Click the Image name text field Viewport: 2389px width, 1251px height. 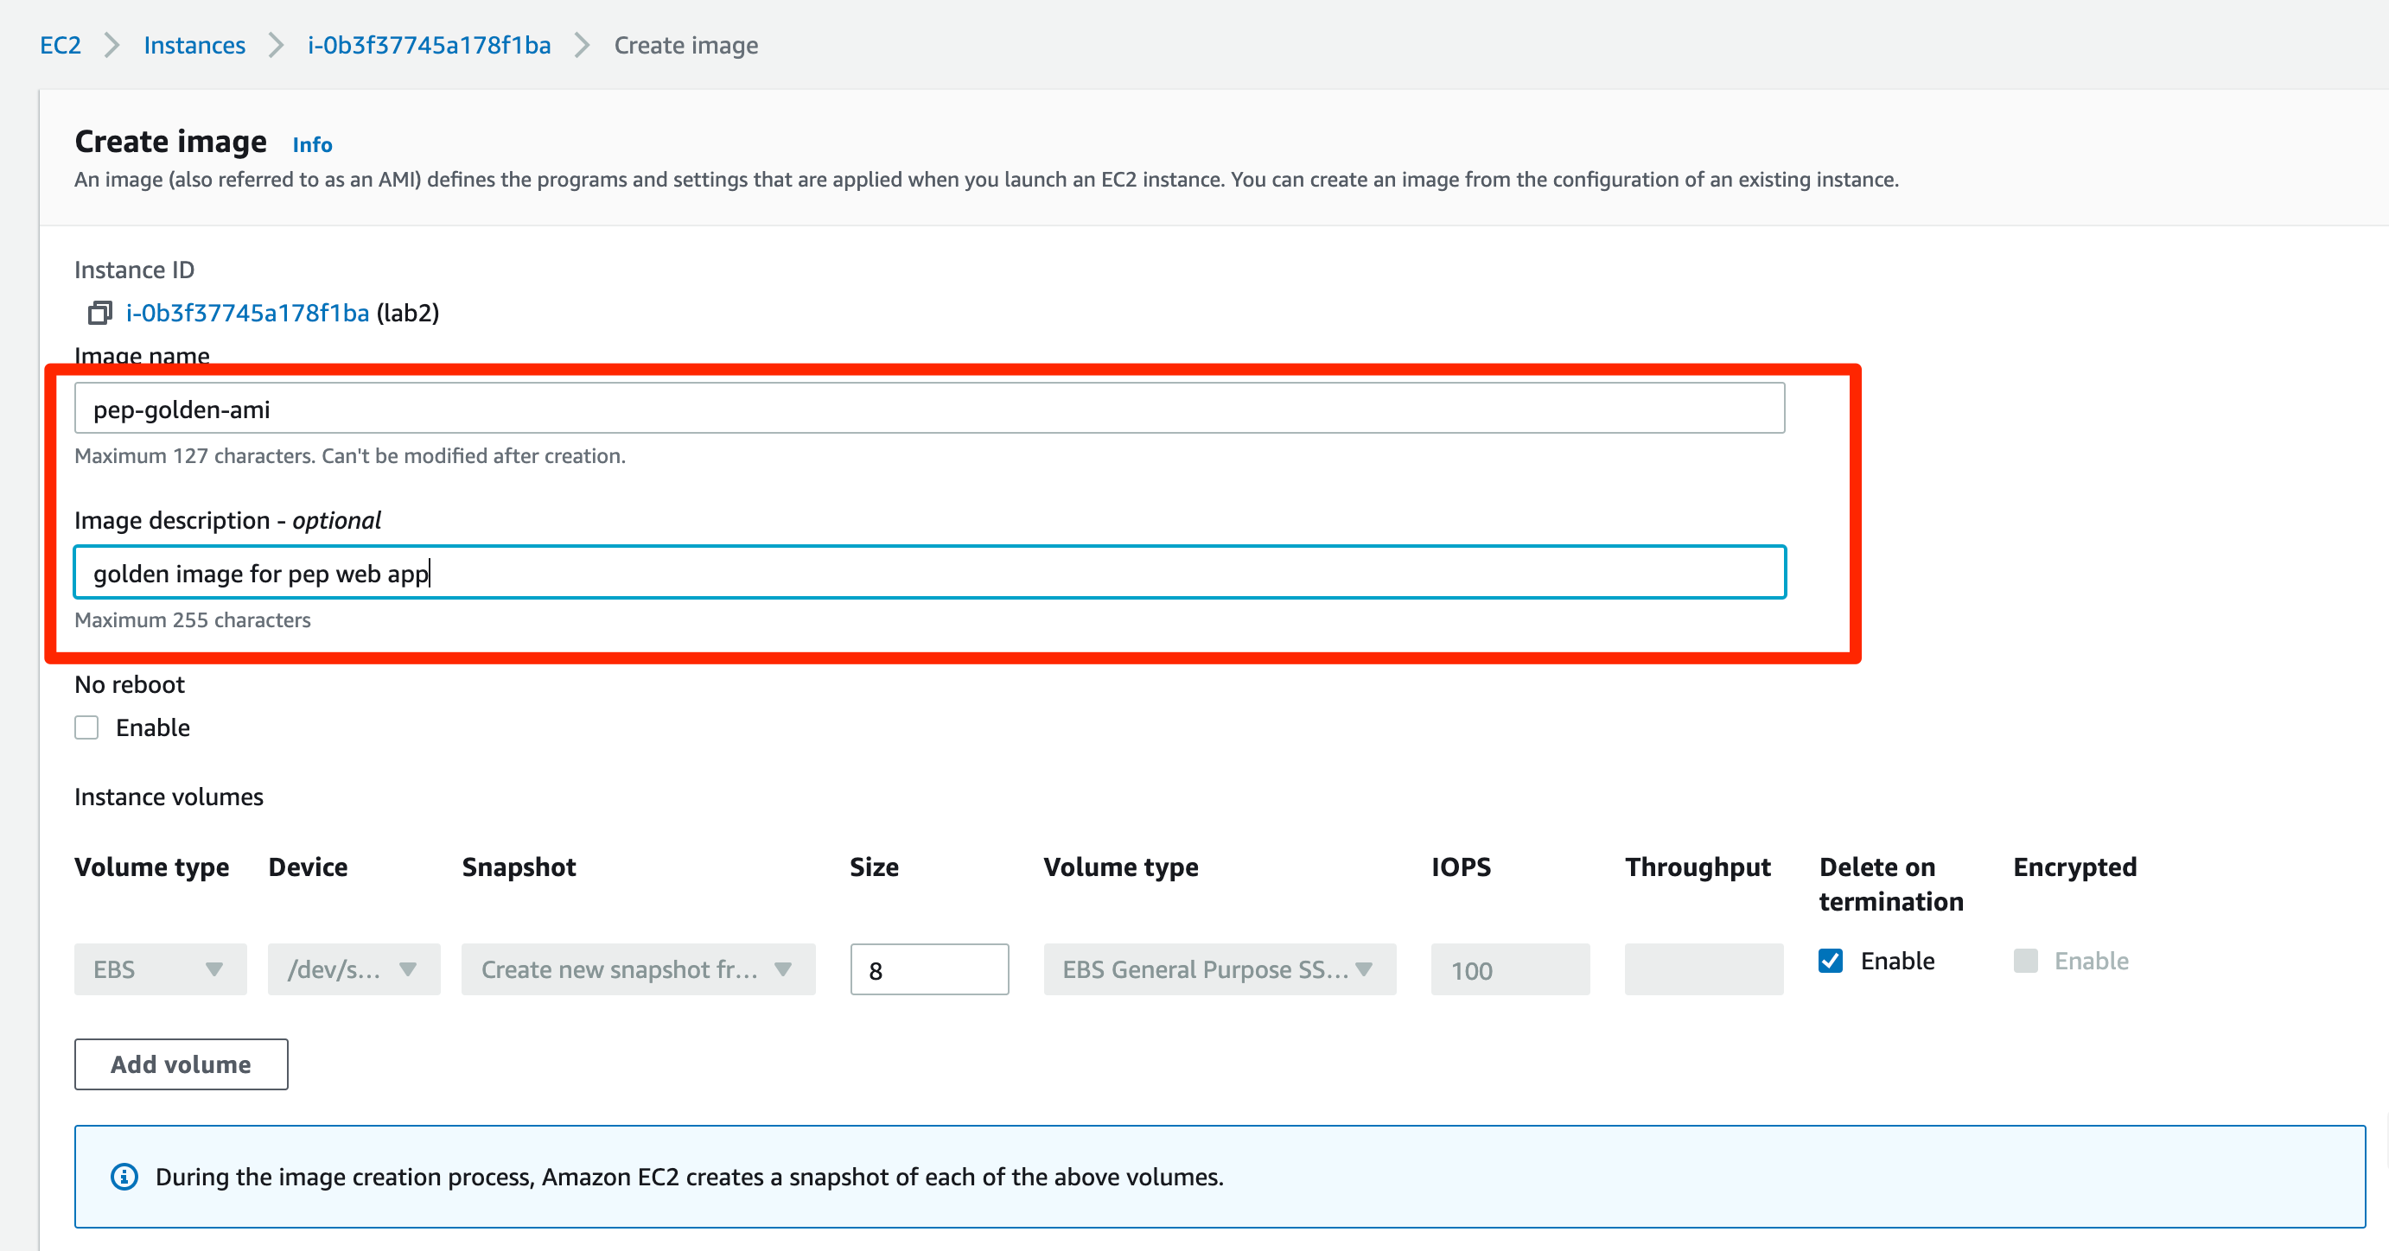(x=928, y=409)
